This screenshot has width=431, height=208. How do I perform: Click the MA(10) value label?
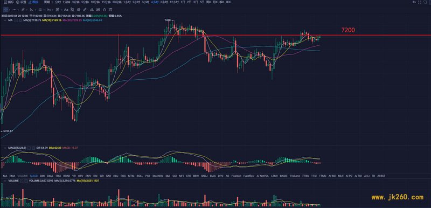(52, 20)
